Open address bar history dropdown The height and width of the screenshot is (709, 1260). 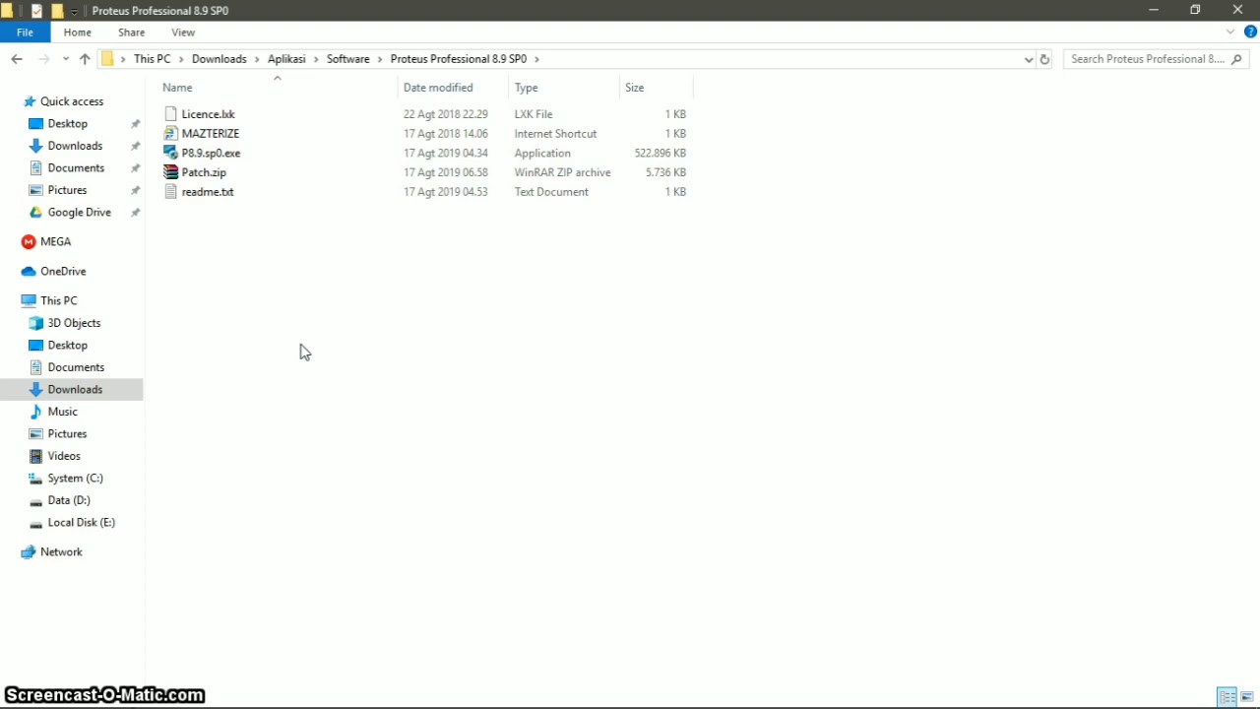(1029, 59)
